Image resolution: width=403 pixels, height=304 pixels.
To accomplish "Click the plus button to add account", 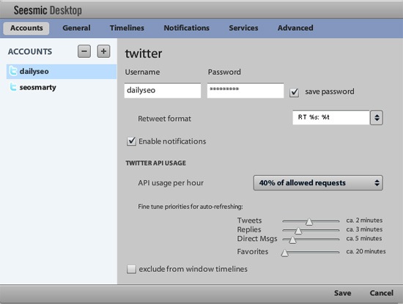I will tap(103, 51).
